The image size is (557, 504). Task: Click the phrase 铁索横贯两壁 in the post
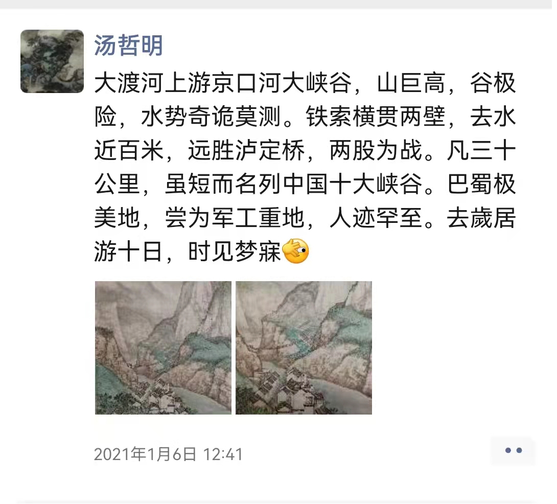coord(376,117)
